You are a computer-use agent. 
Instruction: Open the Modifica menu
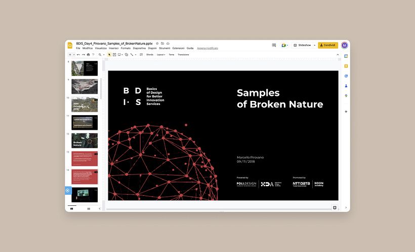(88, 48)
